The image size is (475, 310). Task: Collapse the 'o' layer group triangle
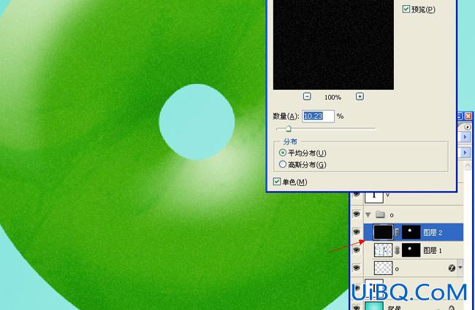tap(368, 215)
